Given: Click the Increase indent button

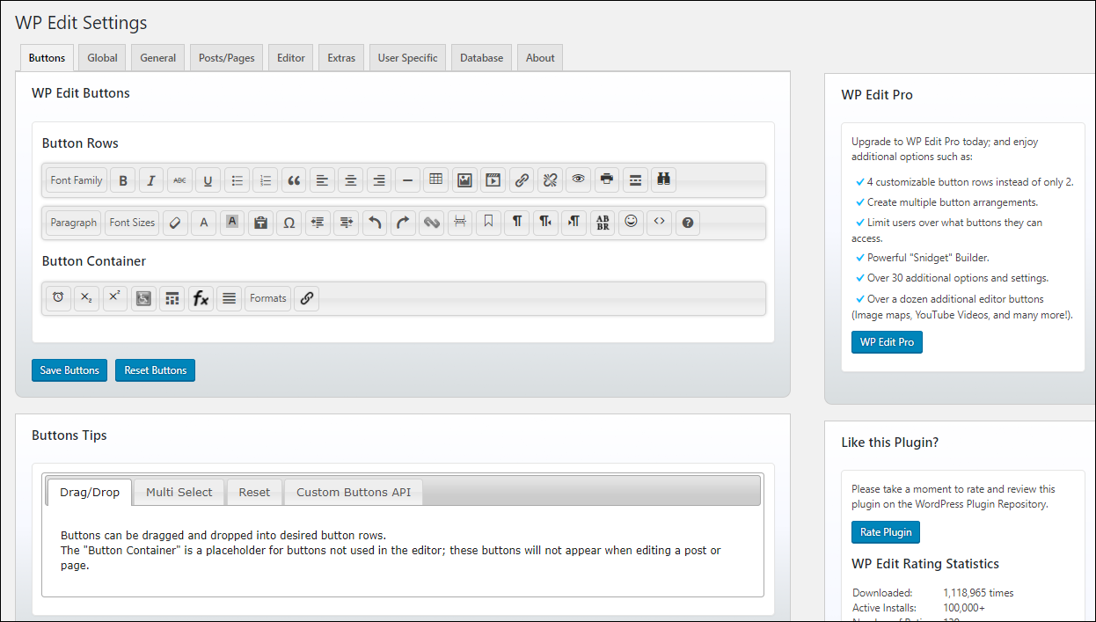Looking at the screenshot, I should pyautogui.click(x=346, y=223).
